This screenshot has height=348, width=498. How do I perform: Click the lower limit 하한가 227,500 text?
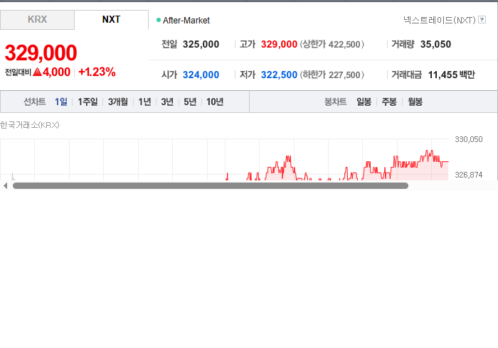coord(332,75)
